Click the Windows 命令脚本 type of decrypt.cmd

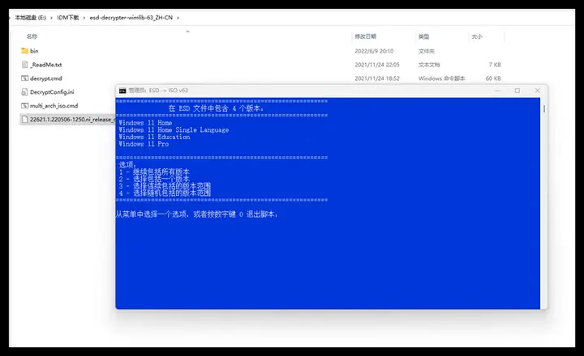point(442,78)
